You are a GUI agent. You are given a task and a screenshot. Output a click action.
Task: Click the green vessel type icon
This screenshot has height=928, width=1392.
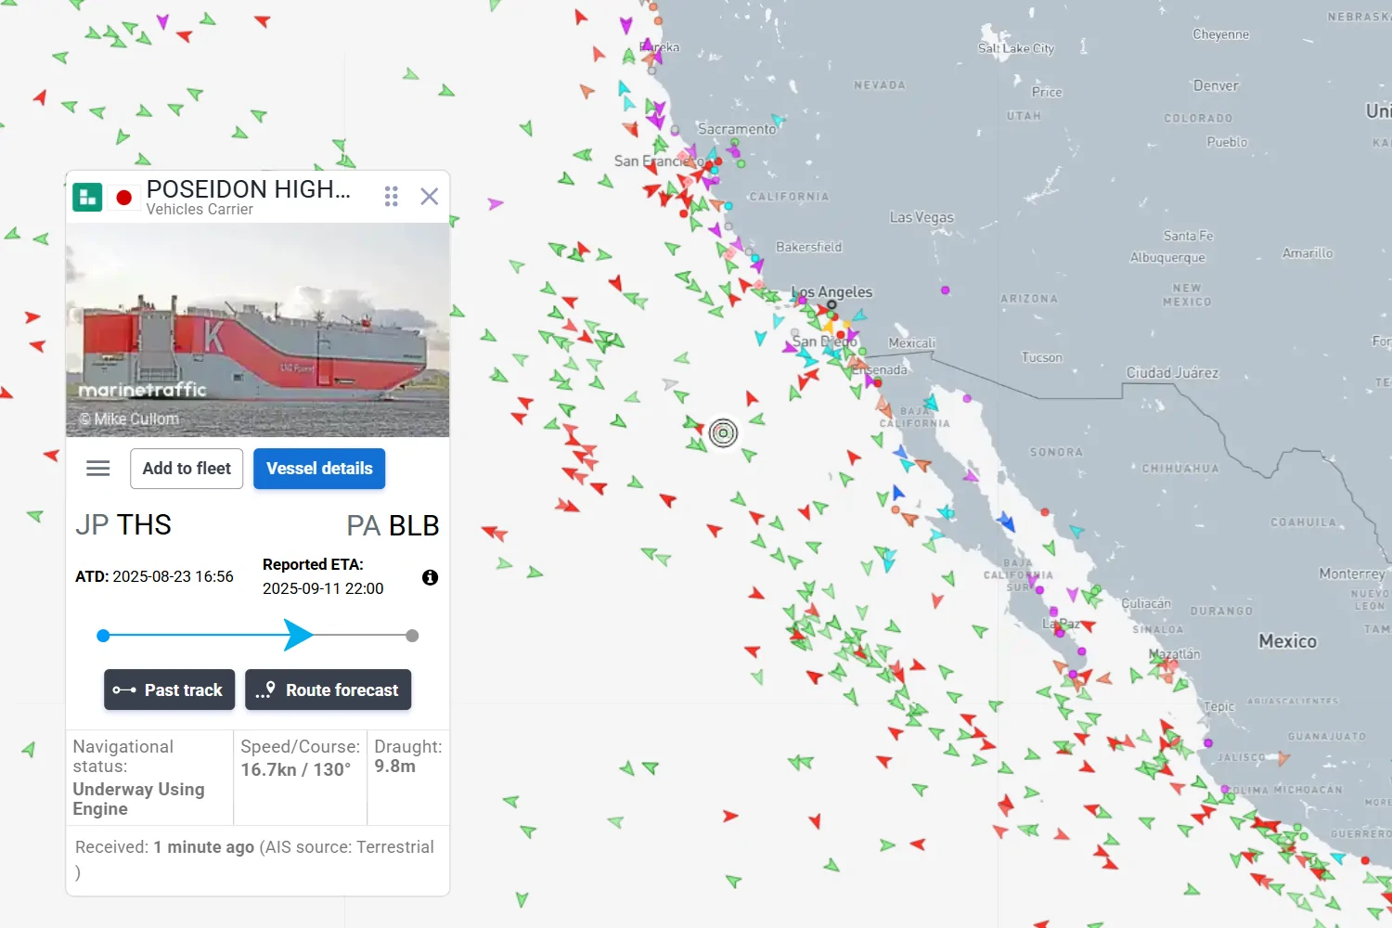click(87, 197)
